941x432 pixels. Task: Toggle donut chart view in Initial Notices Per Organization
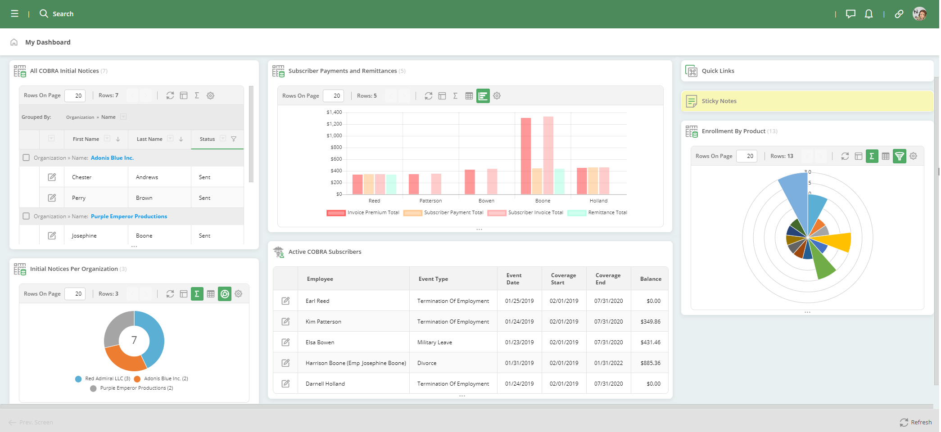(224, 294)
